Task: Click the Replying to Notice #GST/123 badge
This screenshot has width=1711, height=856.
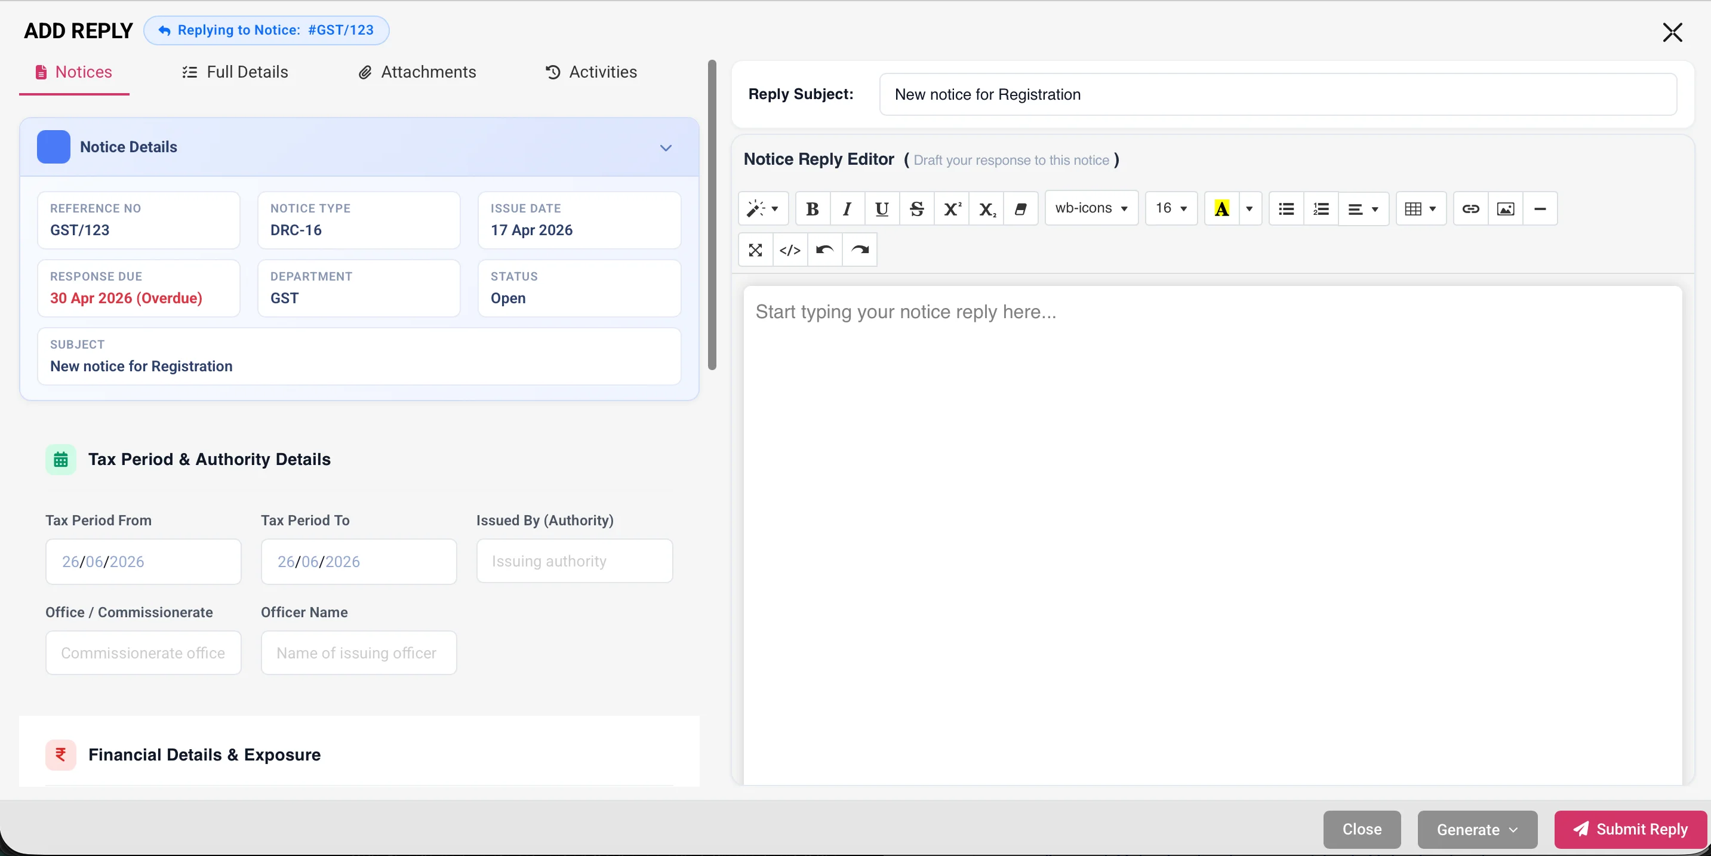Action: click(x=266, y=30)
